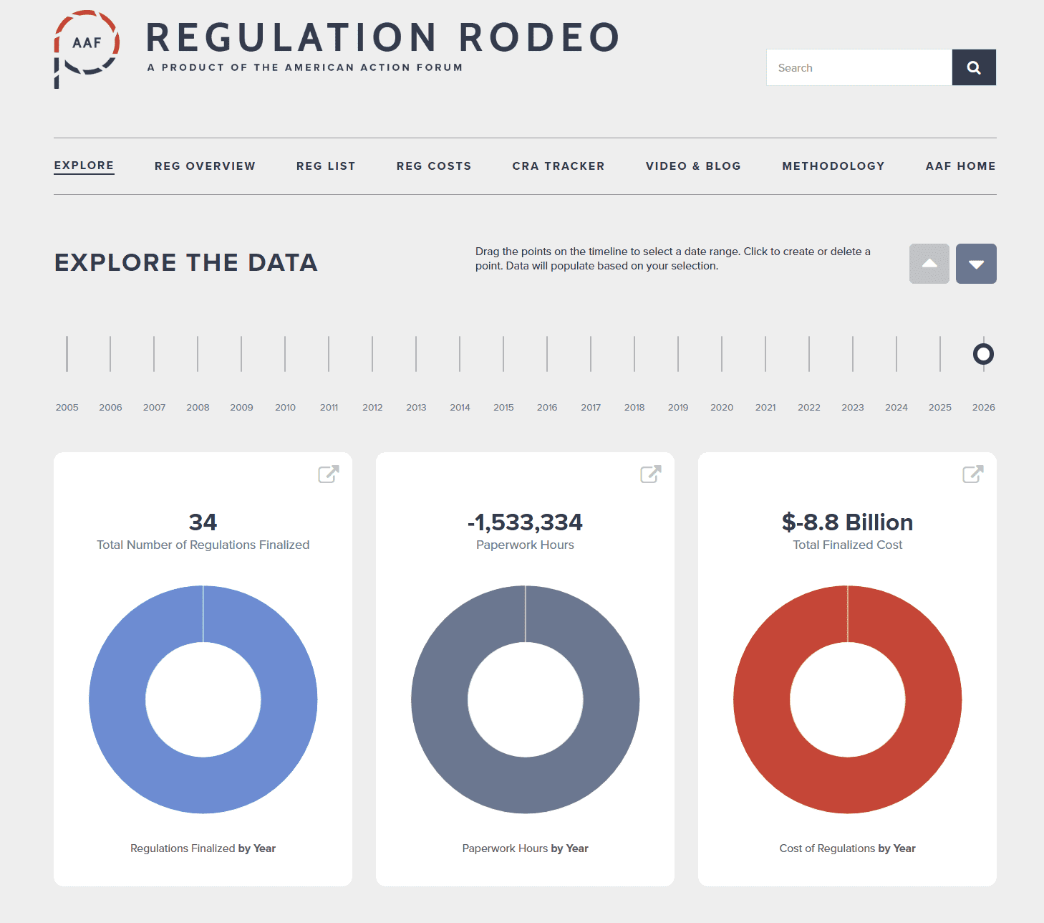Open Total Finalized Cost external link icon

click(x=972, y=474)
